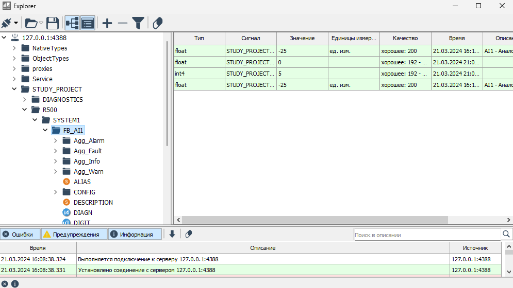
Task: Click the eraser clear icon in toolbar
Action: pyautogui.click(x=158, y=23)
